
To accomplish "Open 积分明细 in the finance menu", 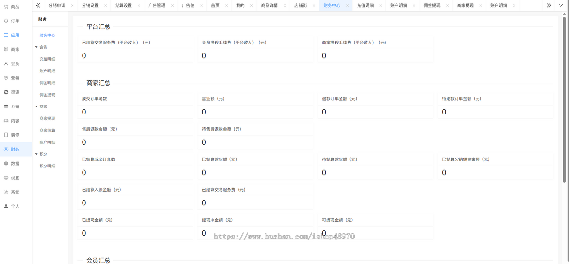I will (x=47, y=166).
